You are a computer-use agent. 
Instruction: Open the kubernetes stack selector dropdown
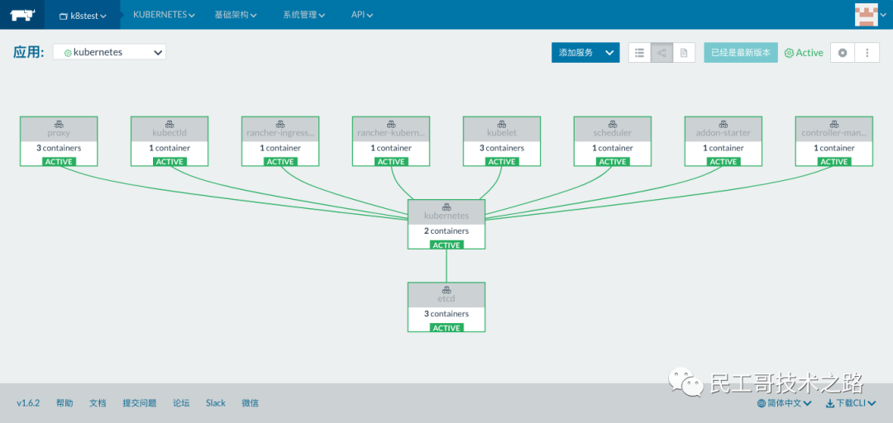pos(109,52)
